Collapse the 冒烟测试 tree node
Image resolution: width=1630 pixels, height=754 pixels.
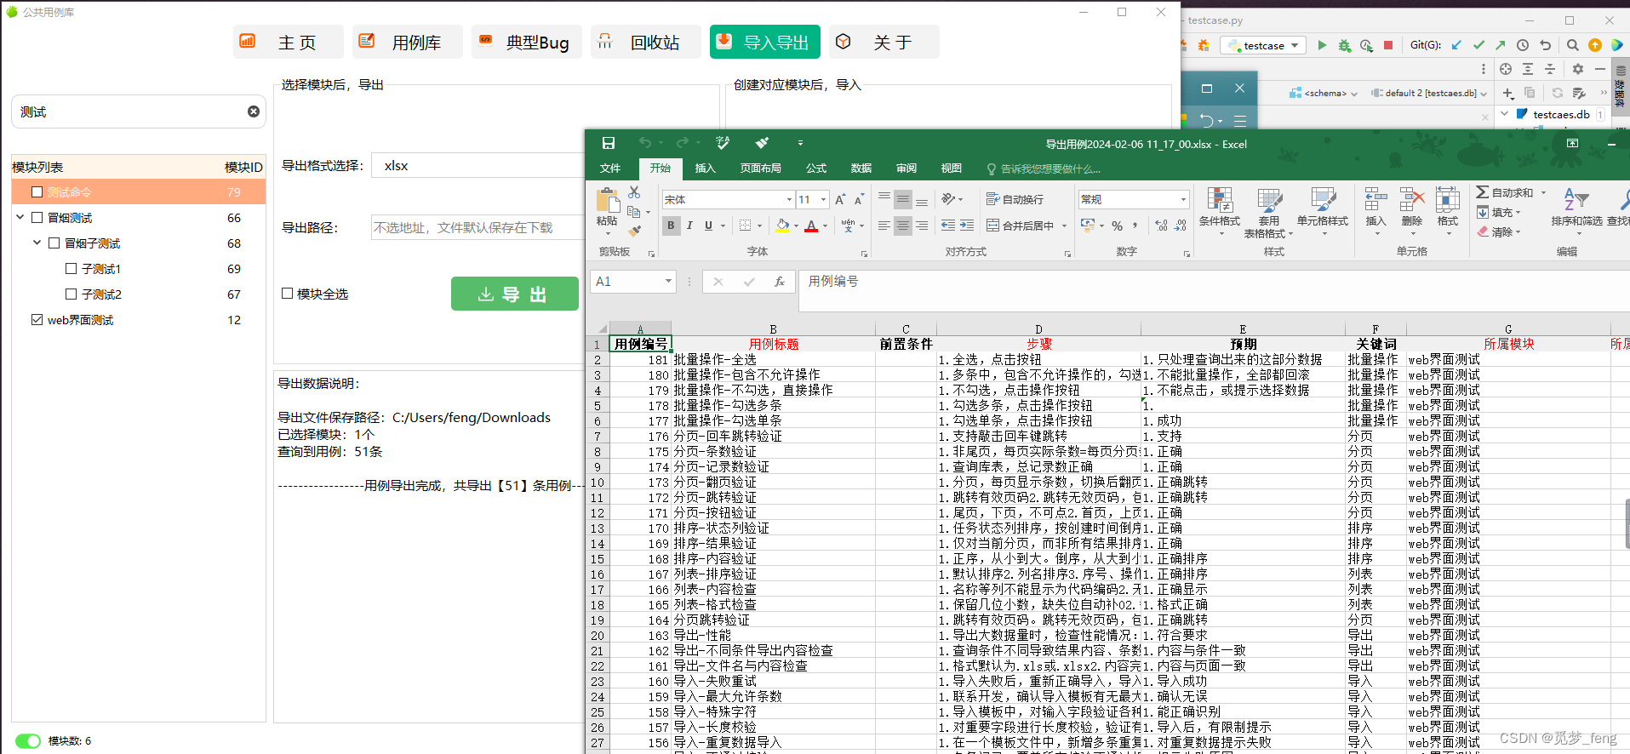[x=20, y=218]
